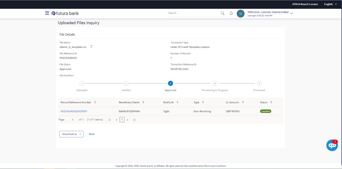Click the futura bank logo
This screenshot has width=342, height=169.
pos(65,13)
